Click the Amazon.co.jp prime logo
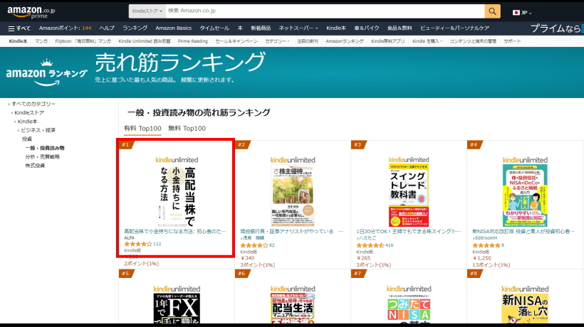The height and width of the screenshot is (327, 584). 31,12
